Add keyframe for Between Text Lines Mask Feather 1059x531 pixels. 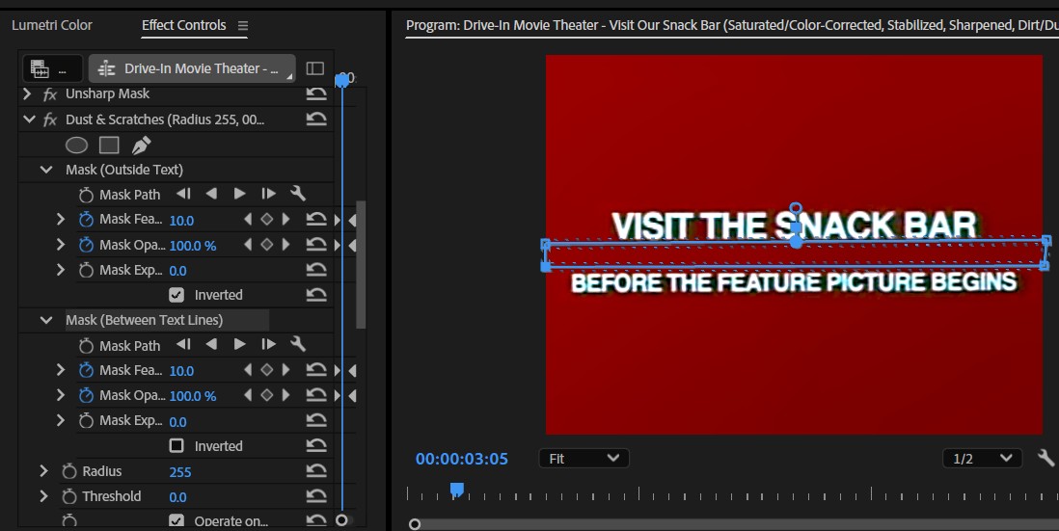267,370
